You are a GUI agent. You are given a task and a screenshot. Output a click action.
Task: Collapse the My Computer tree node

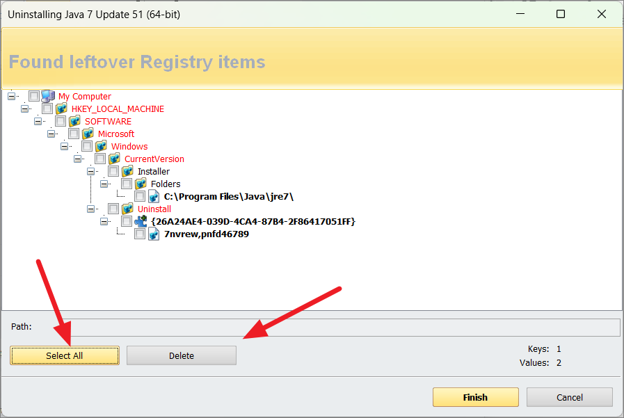pos(12,96)
